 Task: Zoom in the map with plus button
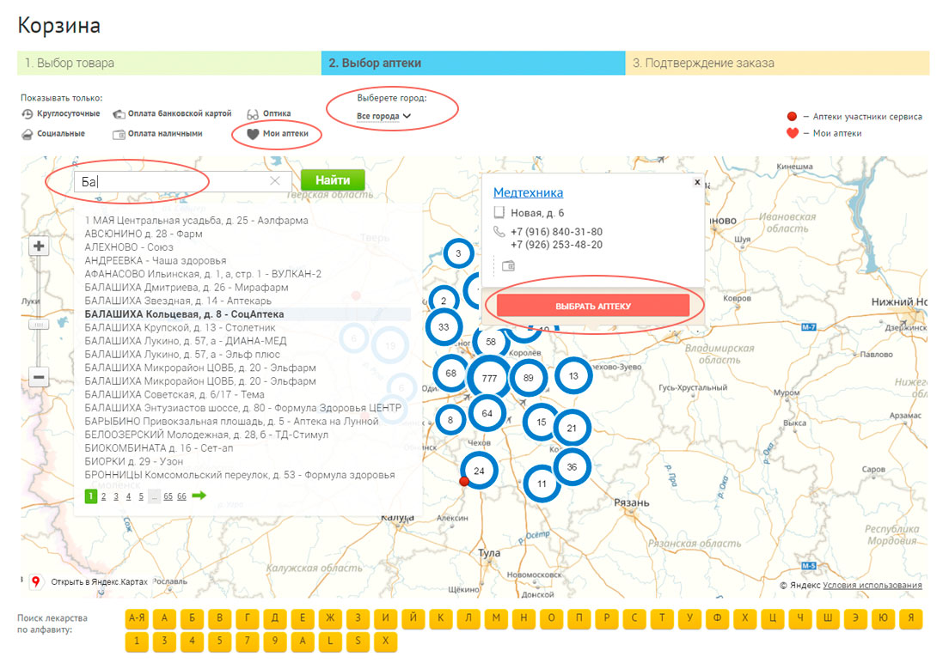tap(39, 246)
